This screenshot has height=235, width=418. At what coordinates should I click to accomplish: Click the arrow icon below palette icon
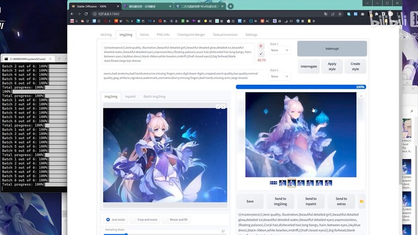261,53
